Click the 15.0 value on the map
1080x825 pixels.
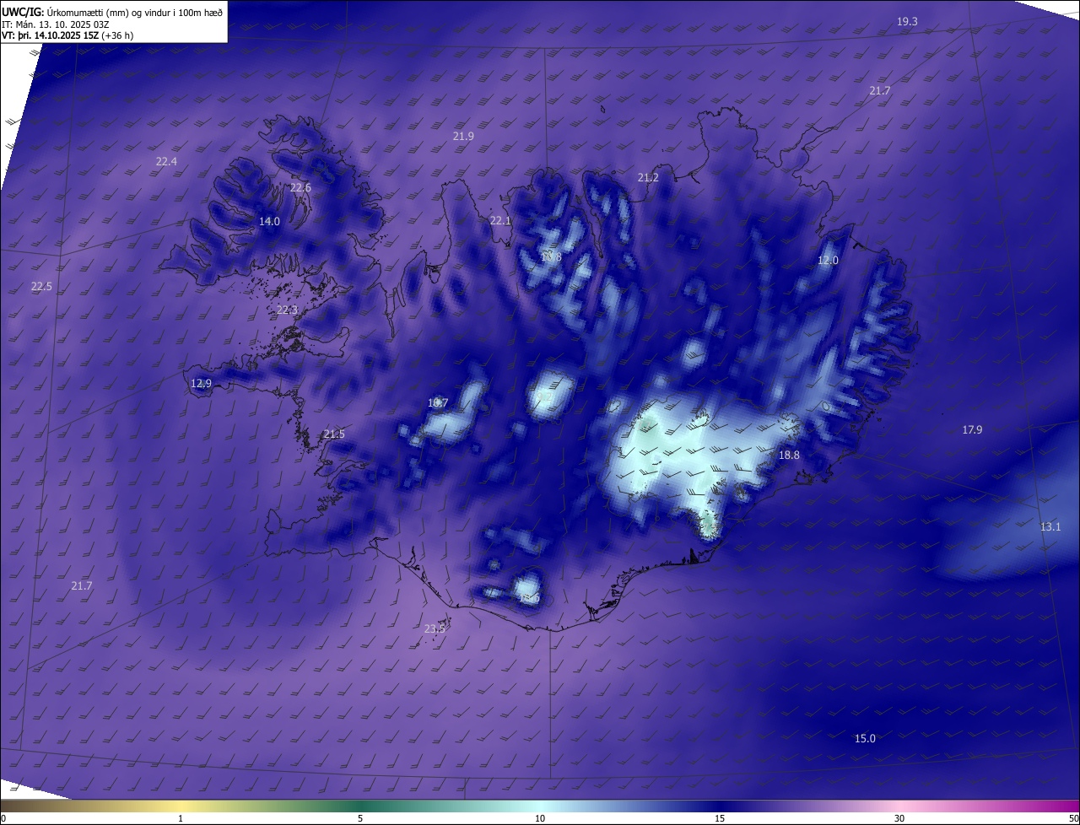[865, 738]
